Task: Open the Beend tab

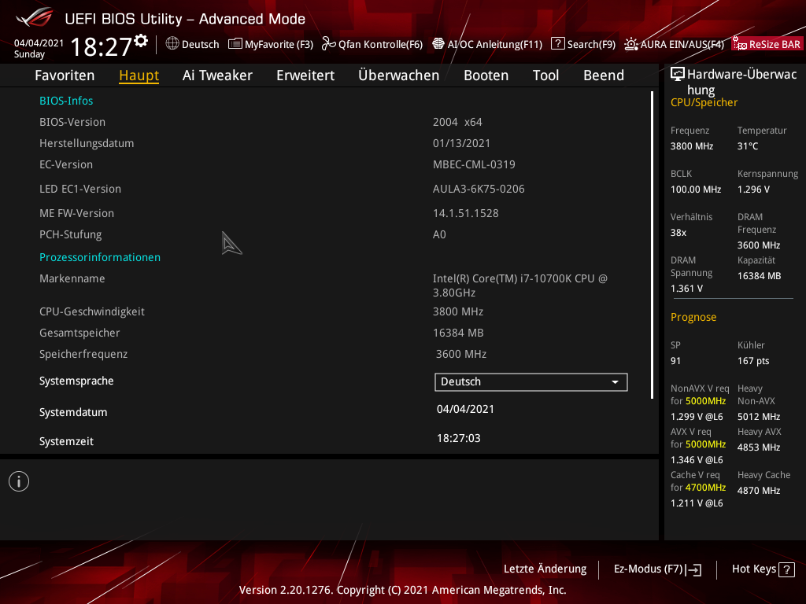Action: coord(604,75)
